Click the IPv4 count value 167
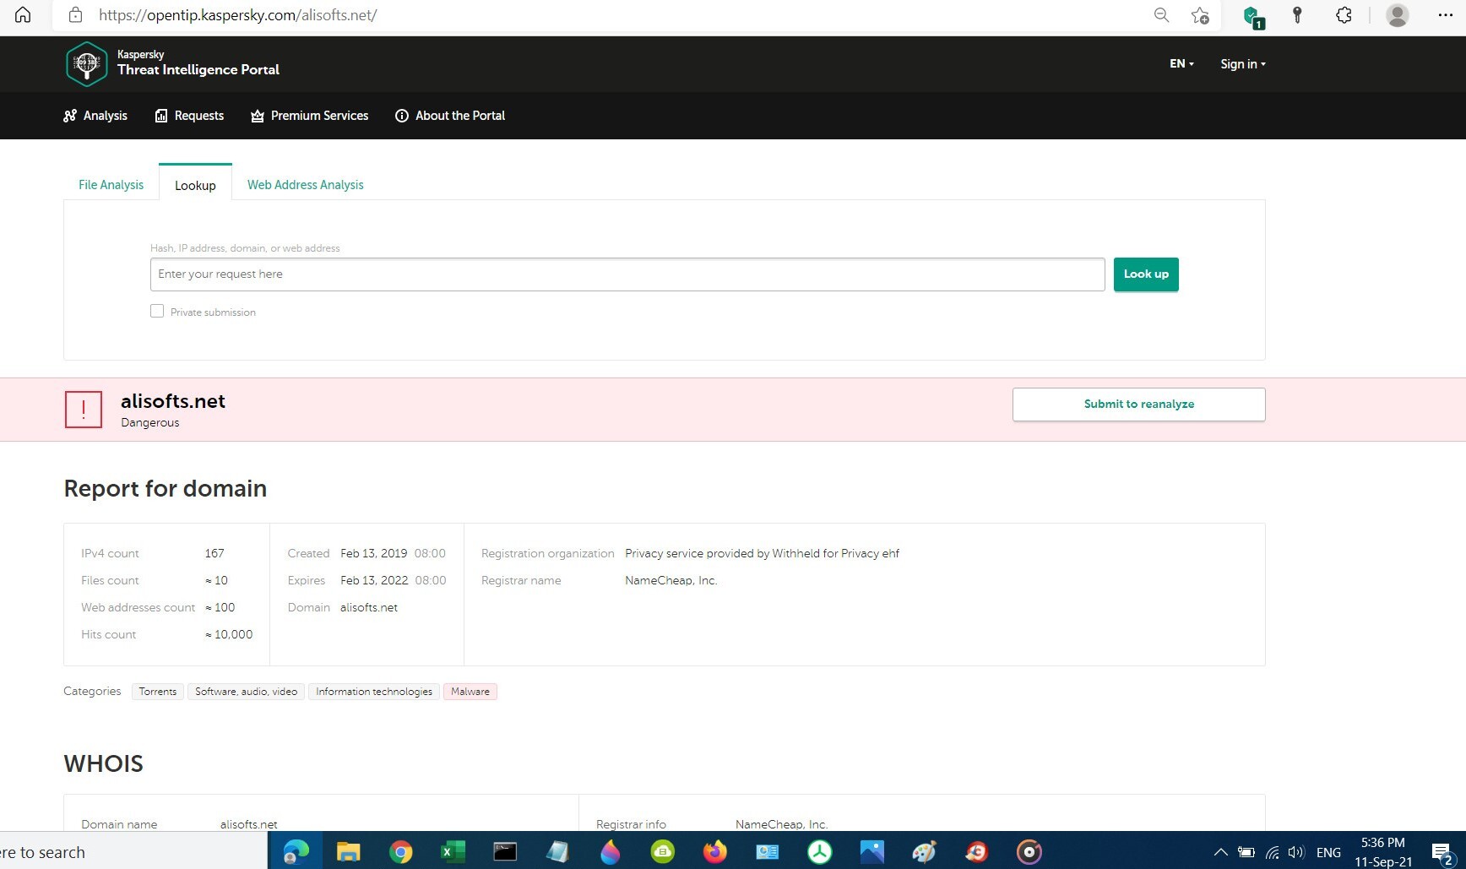 coord(214,553)
